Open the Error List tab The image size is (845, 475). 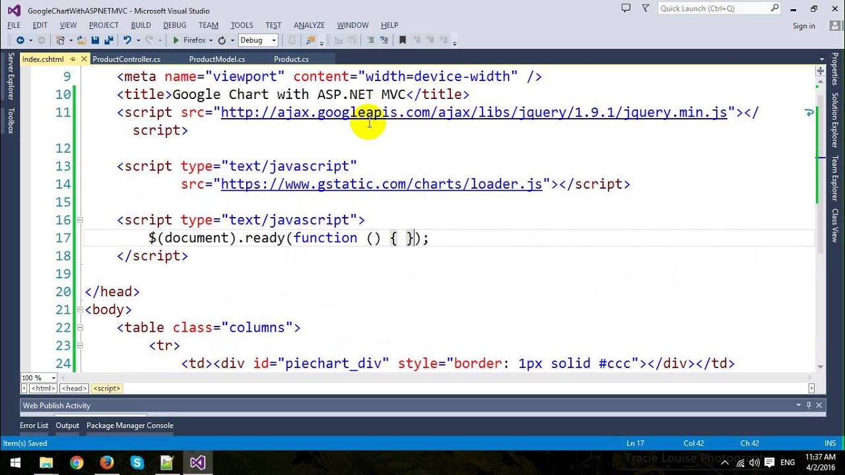pyautogui.click(x=34, y=426)
